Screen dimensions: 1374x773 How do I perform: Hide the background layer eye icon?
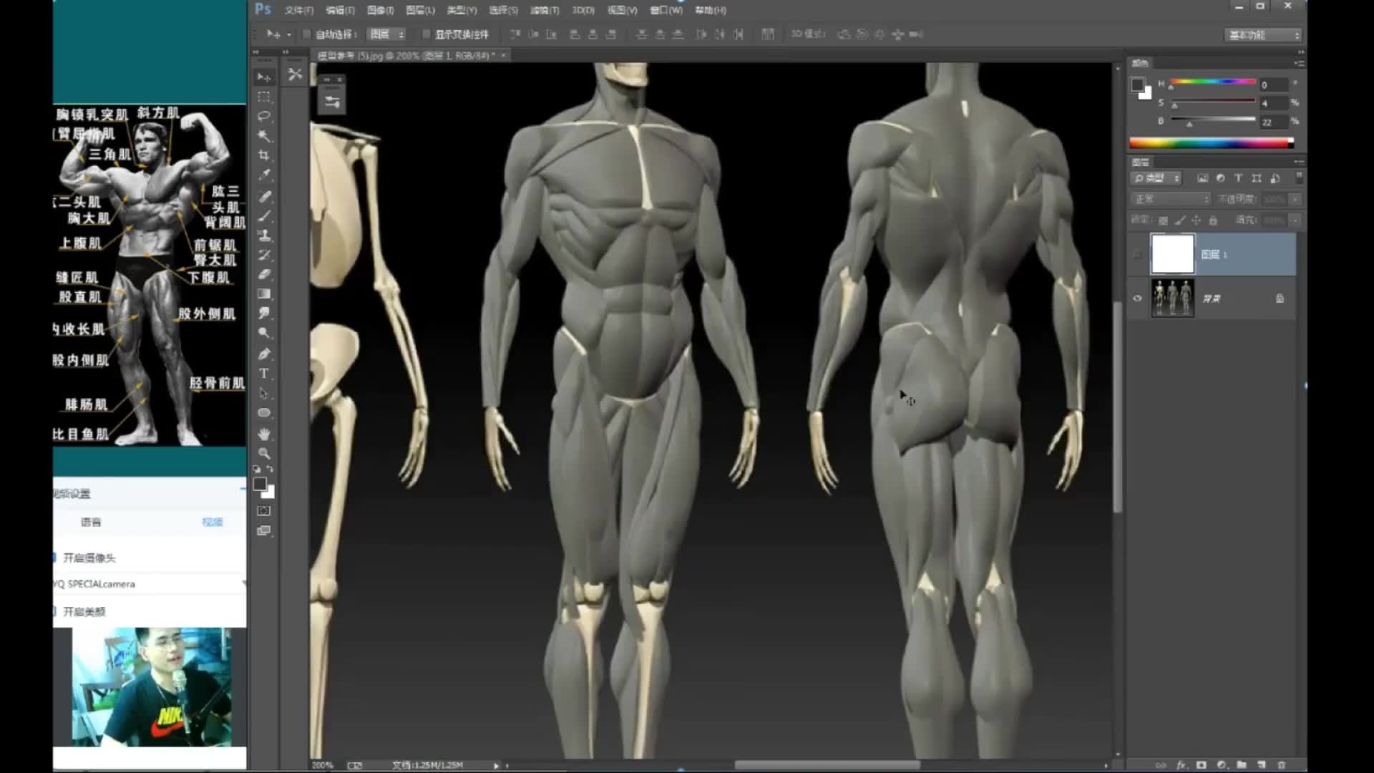click(1137, 298)
